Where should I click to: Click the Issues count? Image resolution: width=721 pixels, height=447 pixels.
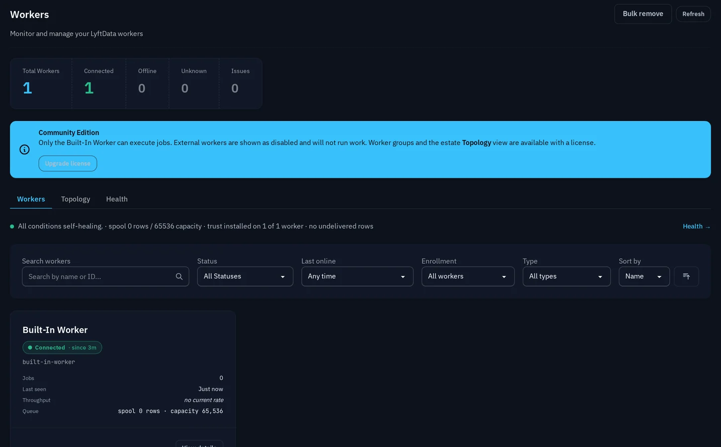[x=235, y=88]
